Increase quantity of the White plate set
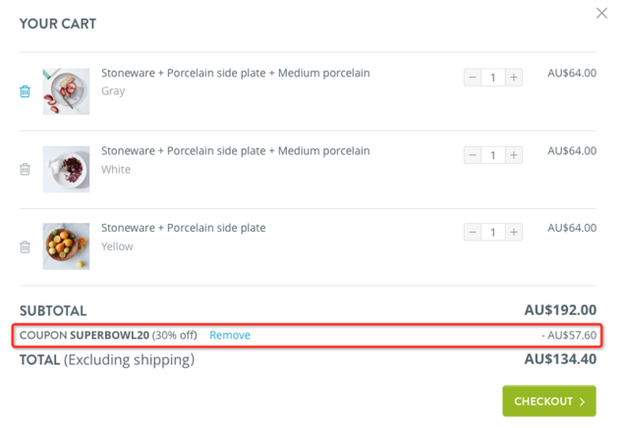Viewport: 627px width, 428px height. pos(514,155)
